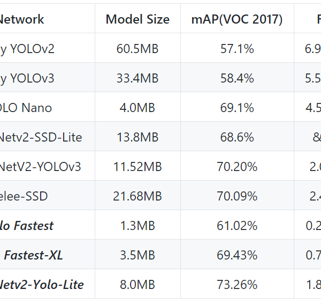321x304 pixels.
Task: Select the 70.20% mAP value
Action: tap(237, 167)
